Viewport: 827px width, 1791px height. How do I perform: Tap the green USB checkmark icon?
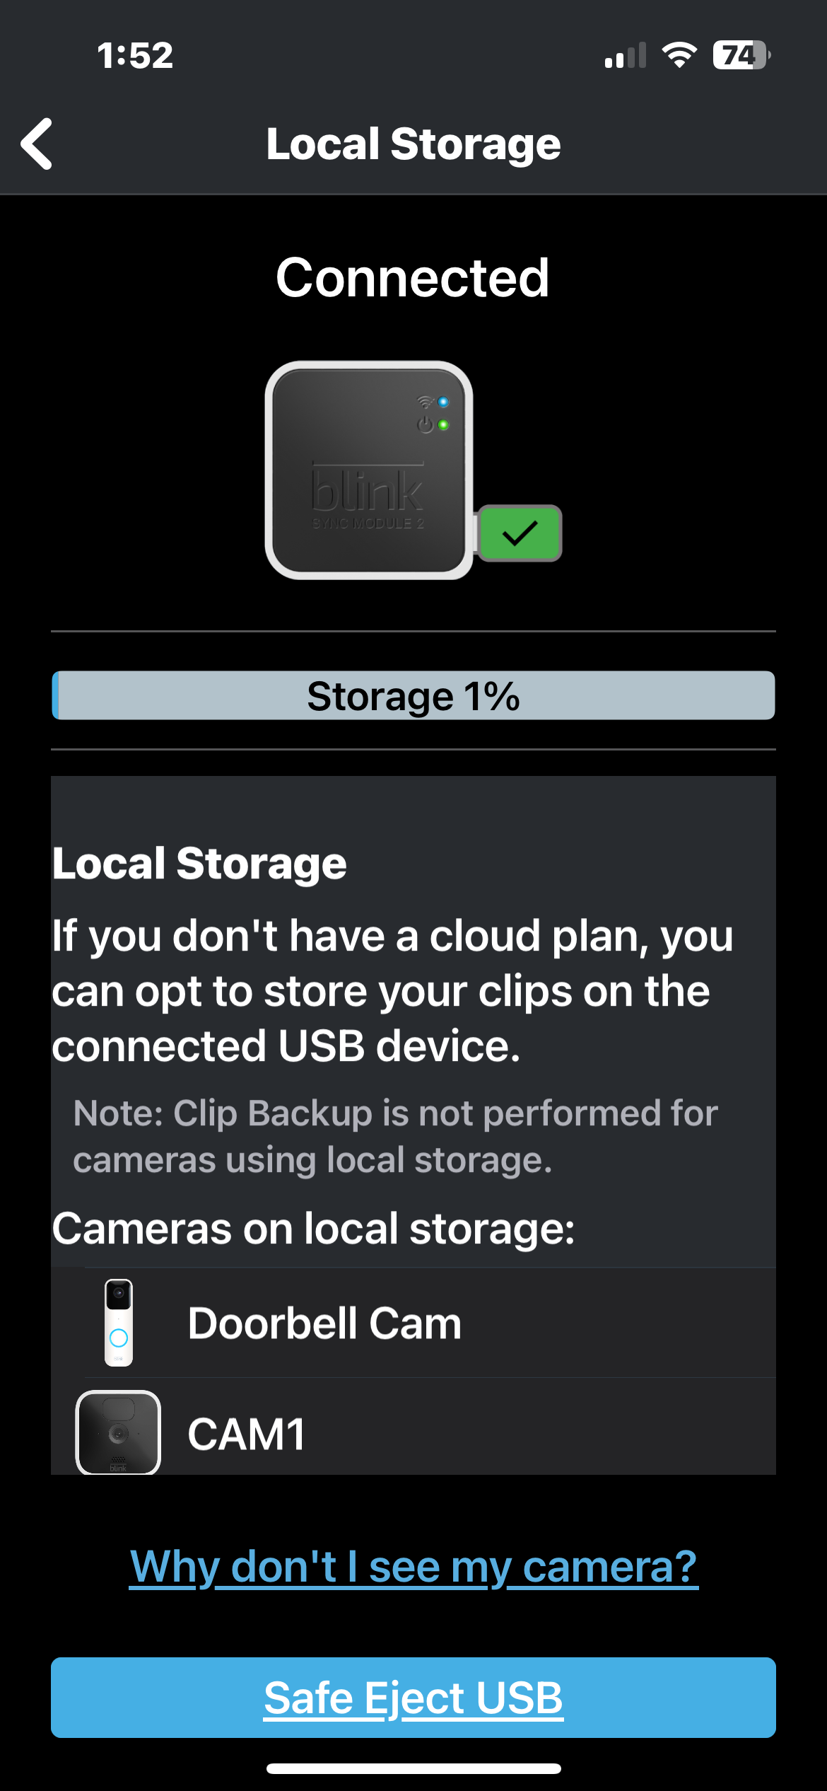(x=520, y=533)
